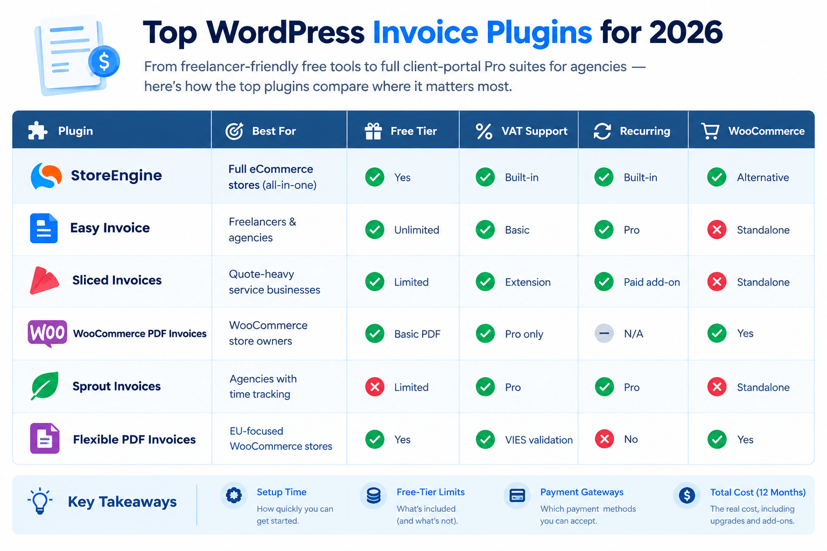Open the StoreEngine plugin name
This screenshot has width=827, height=551.
[x=116, y=175]
